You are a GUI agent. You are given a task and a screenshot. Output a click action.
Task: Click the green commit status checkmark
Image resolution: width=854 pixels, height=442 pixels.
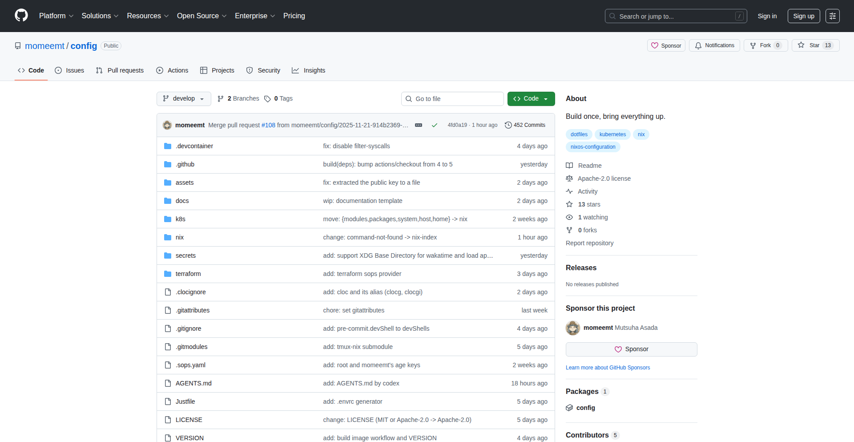click(434, 125)
